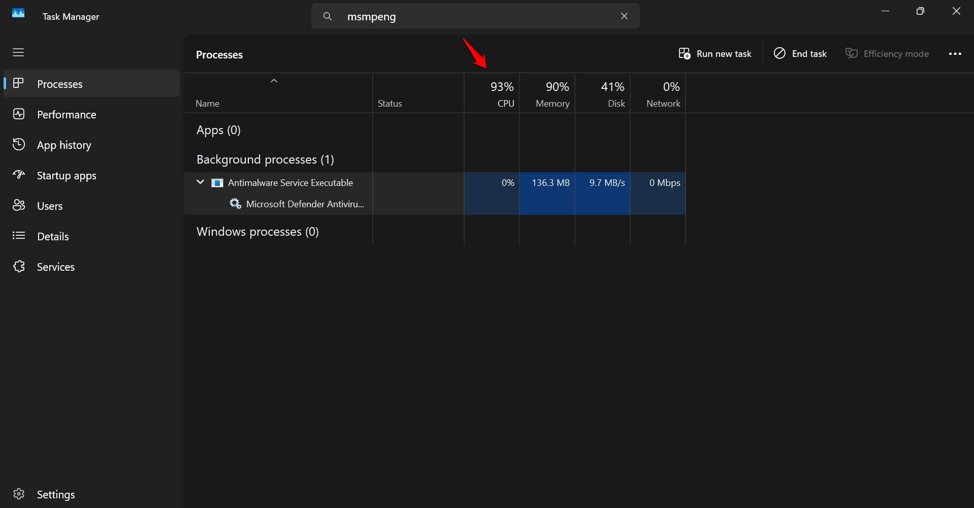Click the Apps (0) group heading

(x=218, y=130)
